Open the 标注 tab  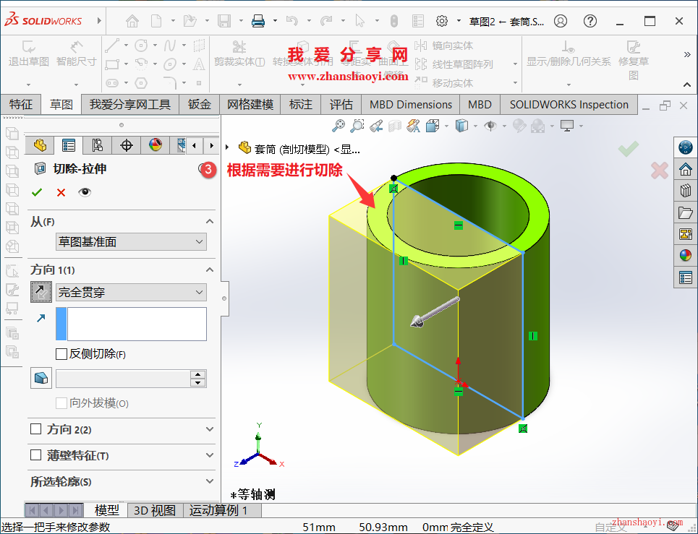click(300, 105)
